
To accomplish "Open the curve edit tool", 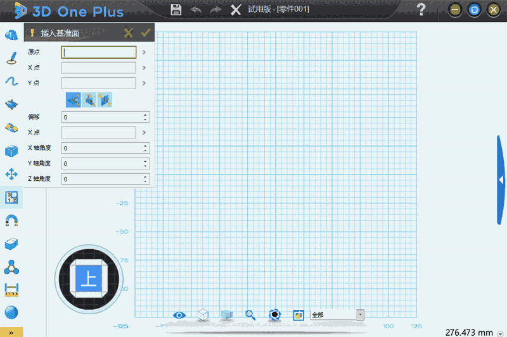I will [x=11, y=82].
